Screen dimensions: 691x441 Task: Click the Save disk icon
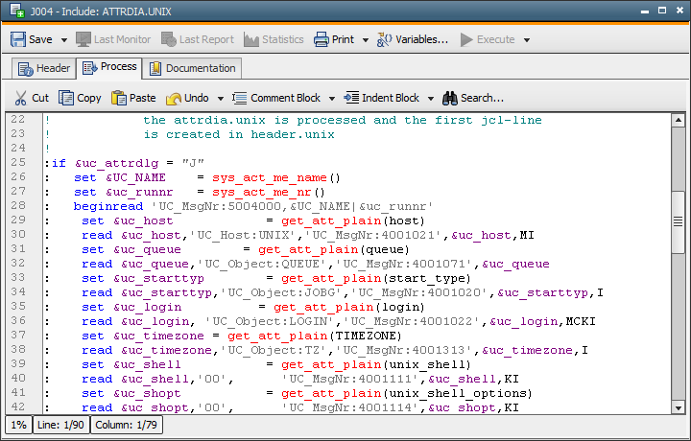(18, 39)
